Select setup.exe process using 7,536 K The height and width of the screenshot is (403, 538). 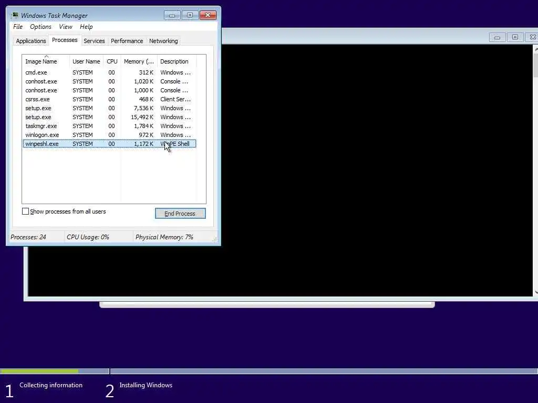click(109, 108)
